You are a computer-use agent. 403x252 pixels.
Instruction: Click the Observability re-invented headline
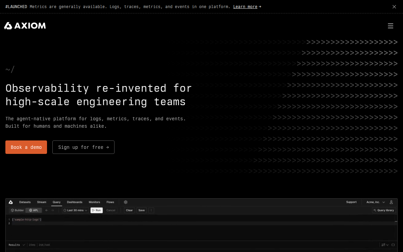[x=98, y=95]
